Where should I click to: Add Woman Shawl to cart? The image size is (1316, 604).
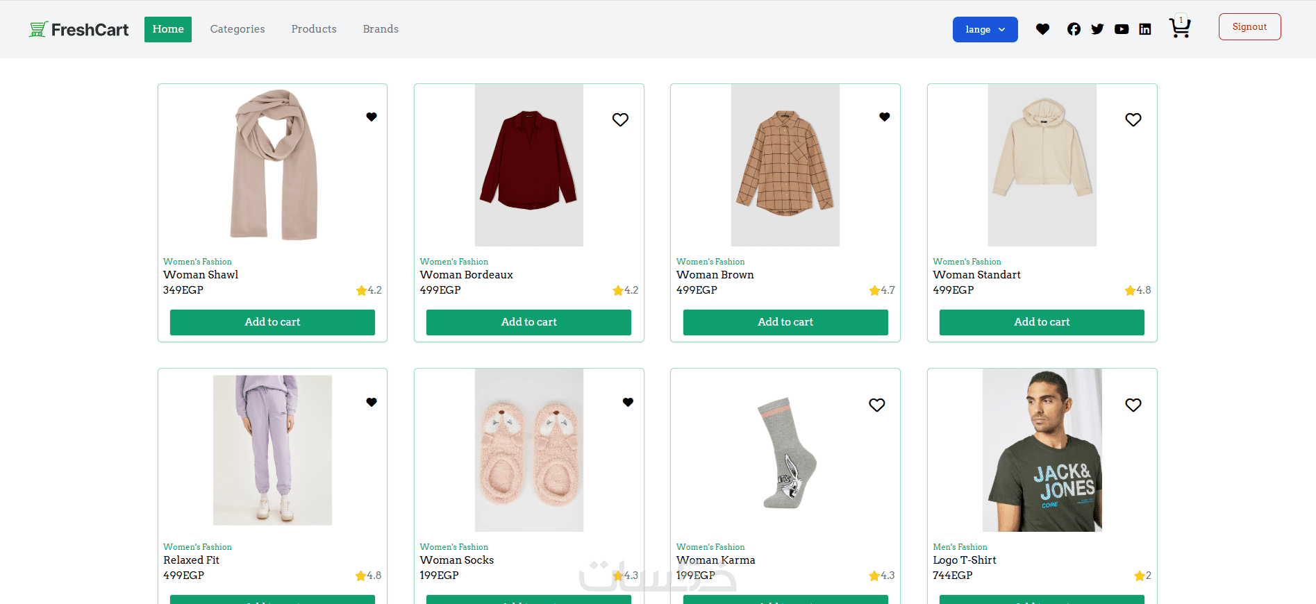pyautogui.click(x=272, y=322)
